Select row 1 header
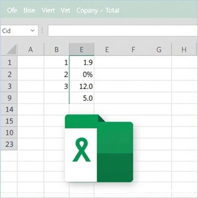Screen dimensions: 198x198 point(9,62)
